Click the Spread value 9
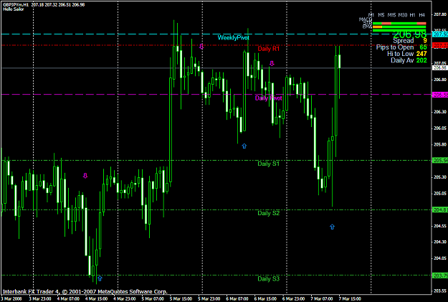 point(425,41)
